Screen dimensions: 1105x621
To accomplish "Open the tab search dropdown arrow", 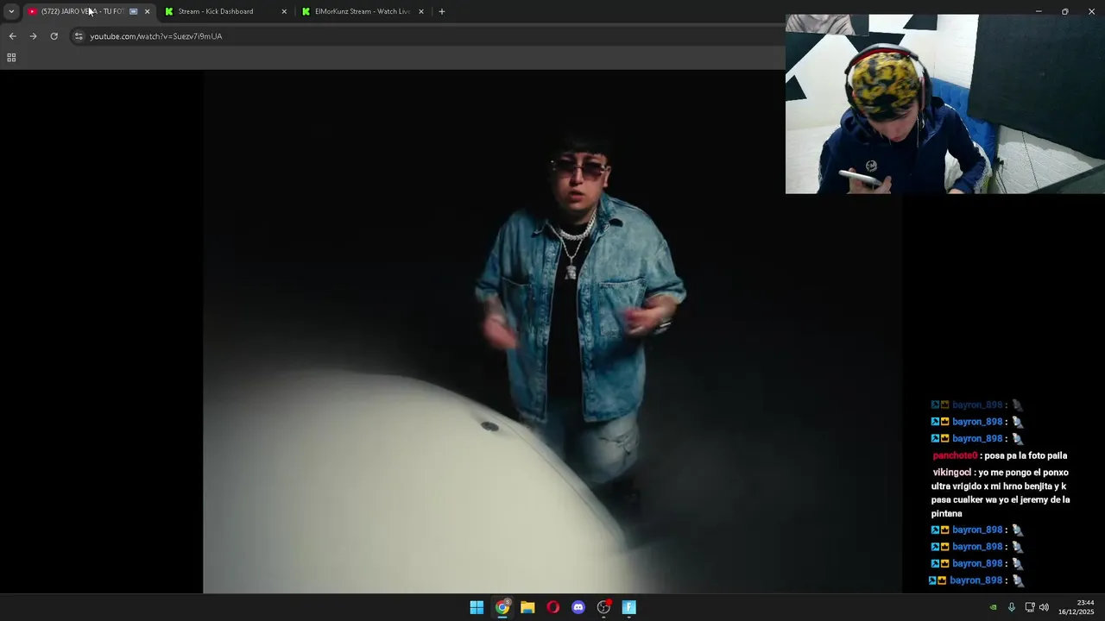I will tap(11, 11).
